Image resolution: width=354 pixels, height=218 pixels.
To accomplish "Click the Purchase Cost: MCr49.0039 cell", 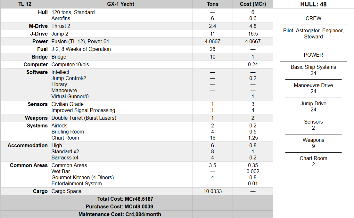I will click(120, 206).
